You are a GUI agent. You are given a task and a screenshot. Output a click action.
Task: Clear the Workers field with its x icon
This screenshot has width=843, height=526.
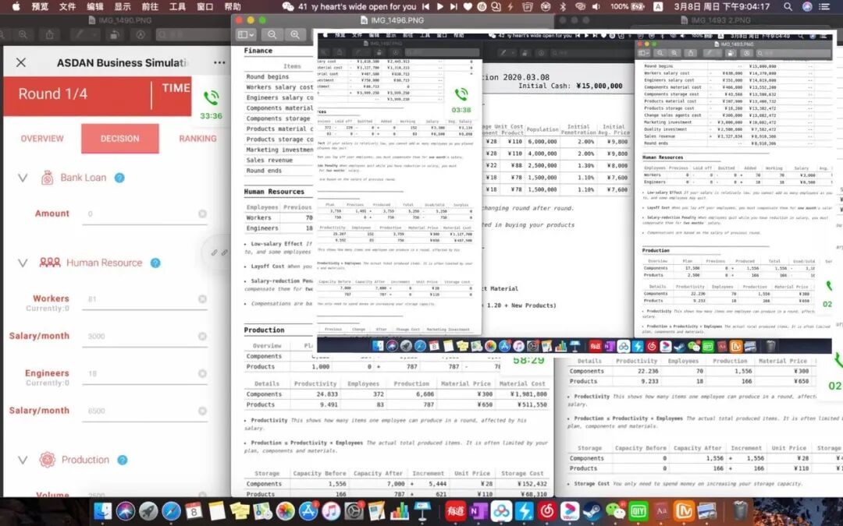pos(202,299)
